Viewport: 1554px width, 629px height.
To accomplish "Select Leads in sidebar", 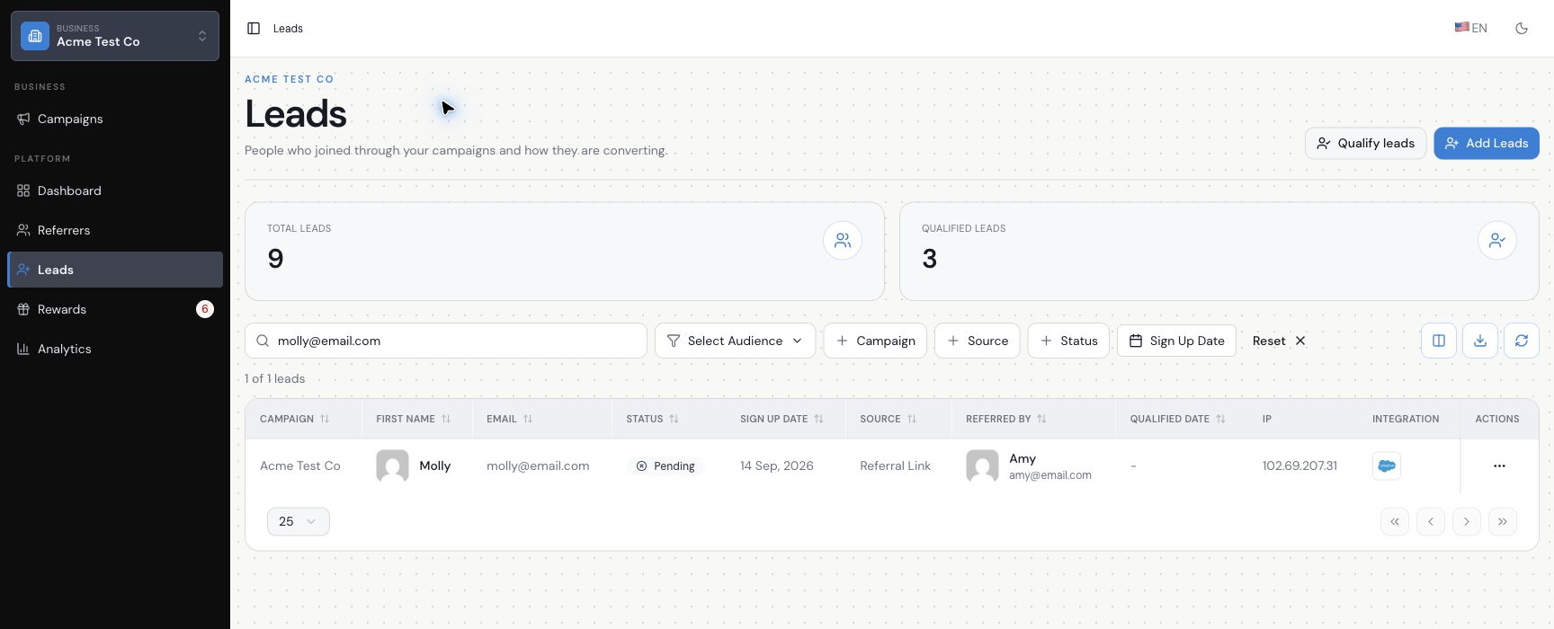I will [115, 270].
